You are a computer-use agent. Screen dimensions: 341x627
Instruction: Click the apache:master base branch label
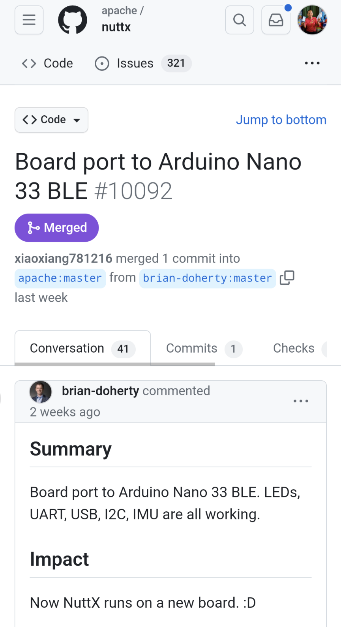click(60, 278)
